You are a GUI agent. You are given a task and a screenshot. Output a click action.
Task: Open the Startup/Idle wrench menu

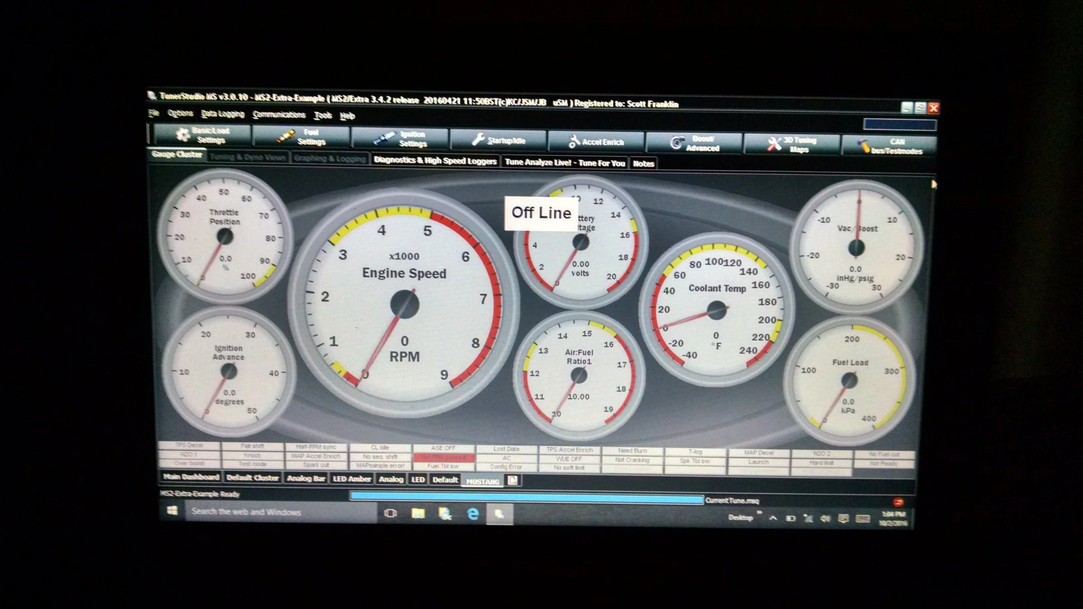tap(499, 140)
